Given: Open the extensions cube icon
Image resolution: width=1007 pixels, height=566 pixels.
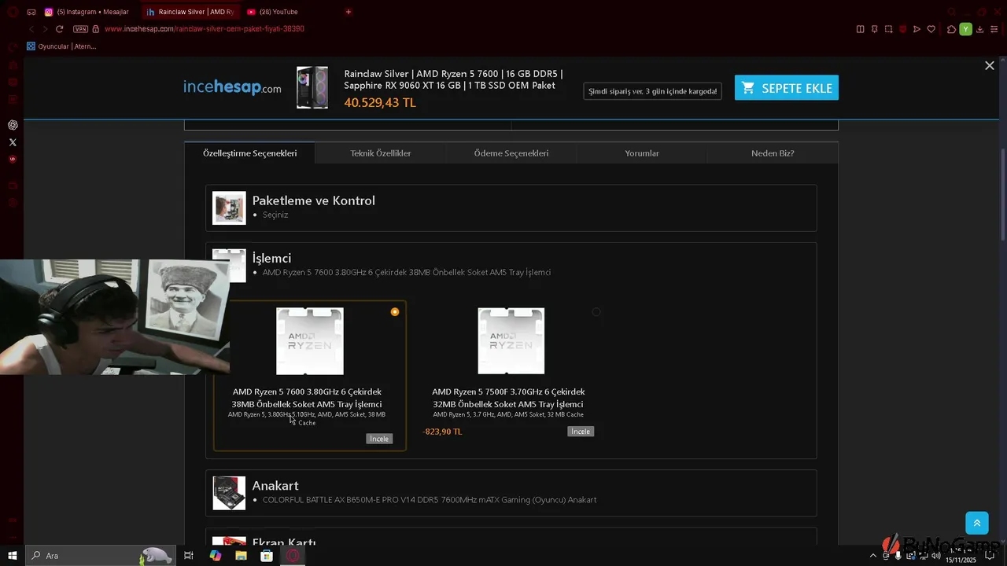Looking at the screenshot, I should [951, 29].
